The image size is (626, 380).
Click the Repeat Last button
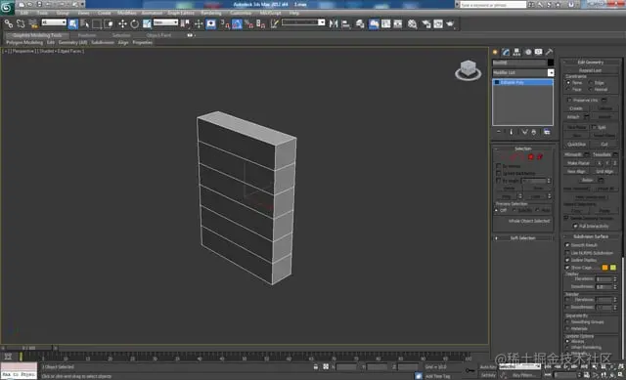pos(591,70)
